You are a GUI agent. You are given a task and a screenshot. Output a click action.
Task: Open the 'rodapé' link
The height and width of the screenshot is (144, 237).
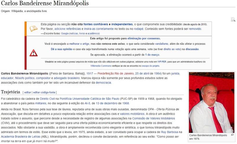coord(139,29)
